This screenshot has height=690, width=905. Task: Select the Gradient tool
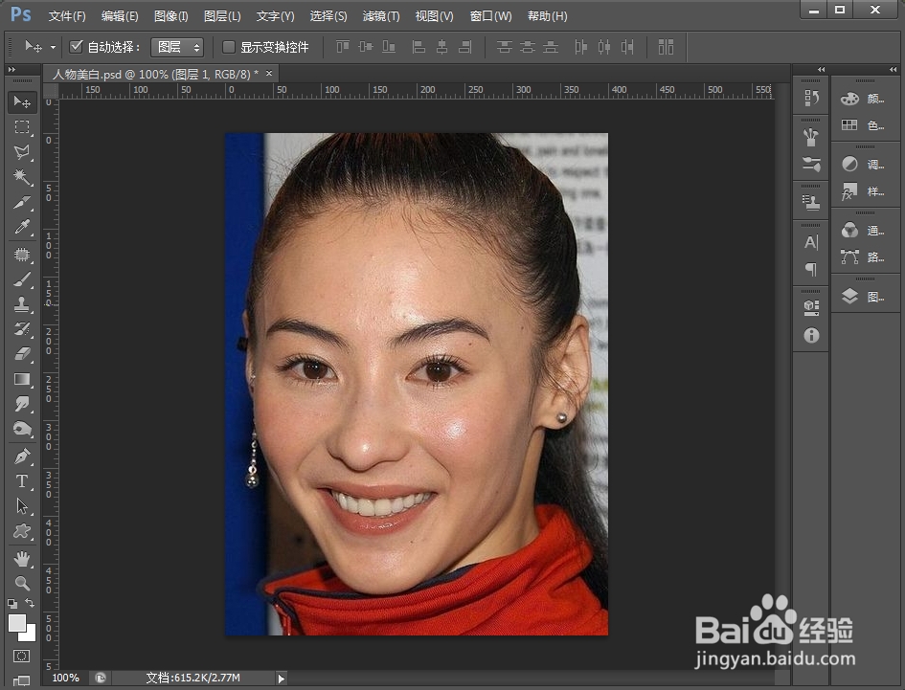tap(22, 379)
